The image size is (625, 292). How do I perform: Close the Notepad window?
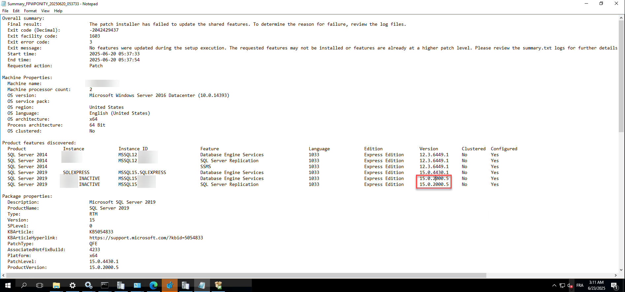click(616, 4)
